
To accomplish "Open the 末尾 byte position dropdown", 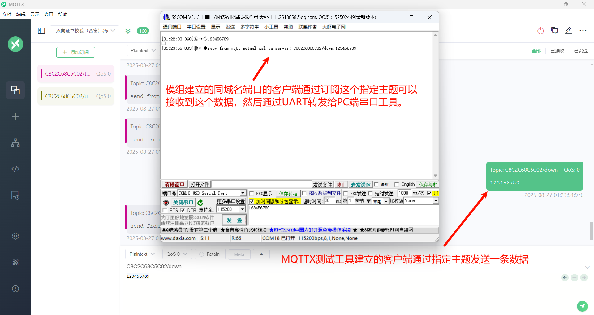I will [380, 201].
